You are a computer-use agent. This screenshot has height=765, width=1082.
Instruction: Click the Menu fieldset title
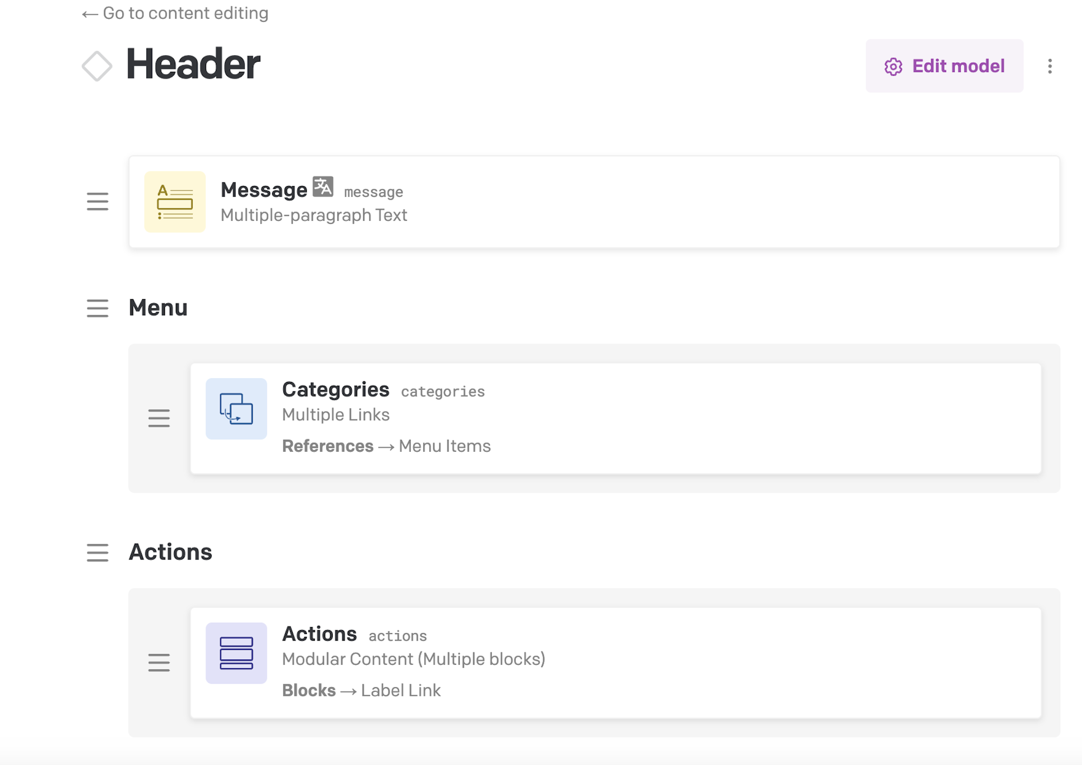coord(158,308)
